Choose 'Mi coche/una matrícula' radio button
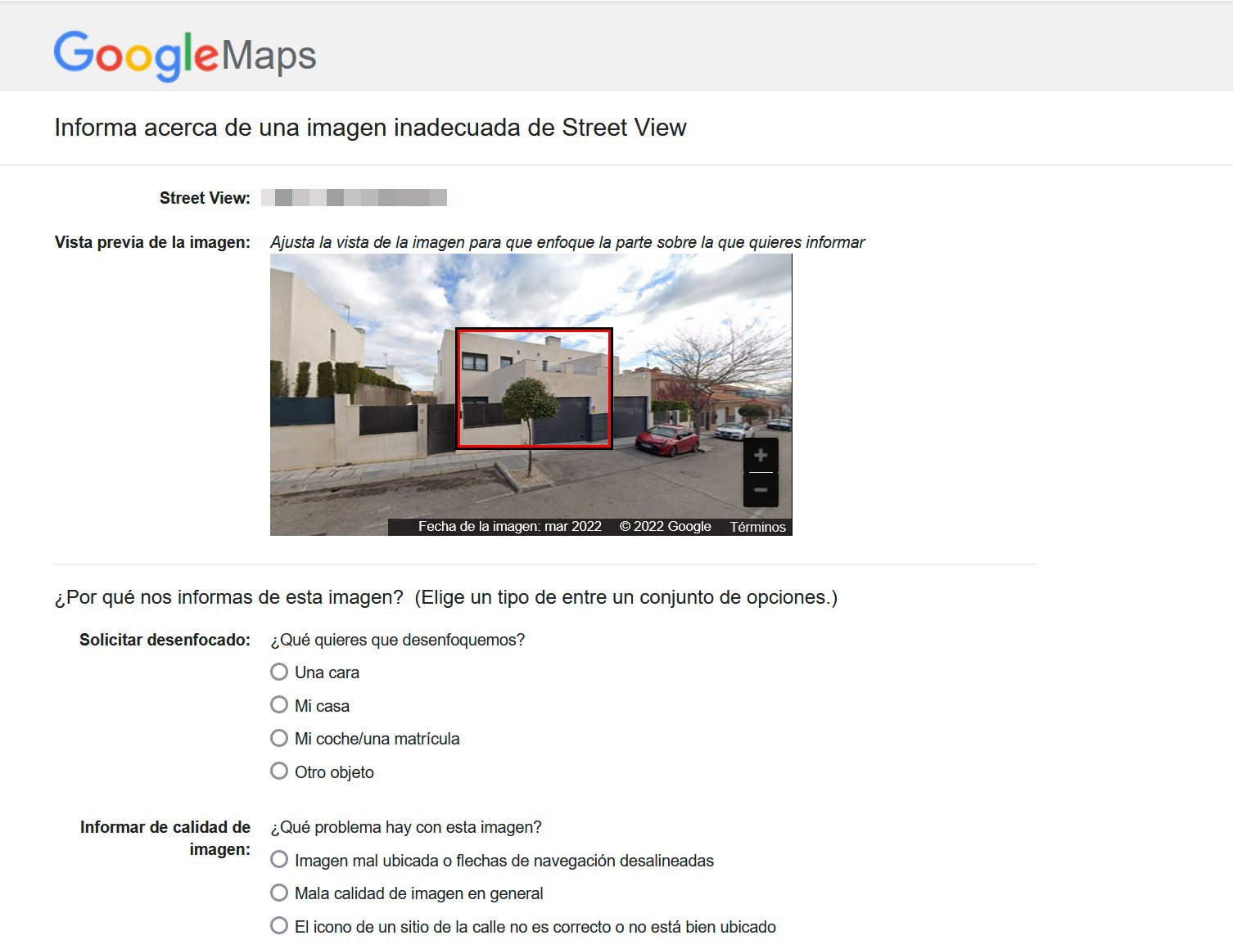1233x949 pixels. 279,738
